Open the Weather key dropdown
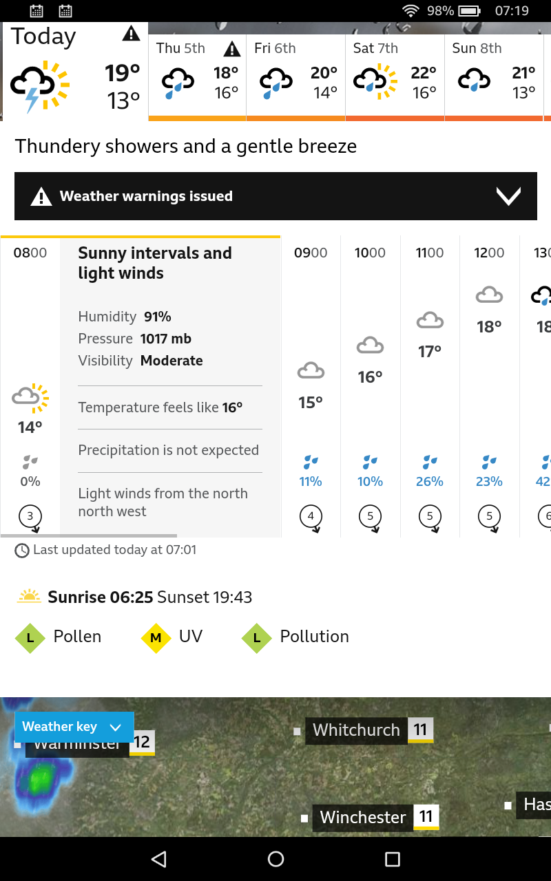Screen dimensions: 551x881 click(74, 727)
